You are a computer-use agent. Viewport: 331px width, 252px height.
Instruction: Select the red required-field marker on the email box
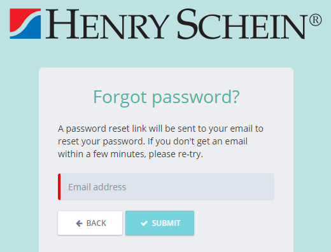(59, 186)
